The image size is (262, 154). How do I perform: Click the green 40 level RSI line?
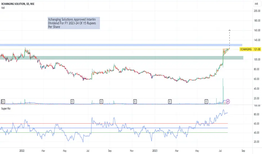click(114, 132)
